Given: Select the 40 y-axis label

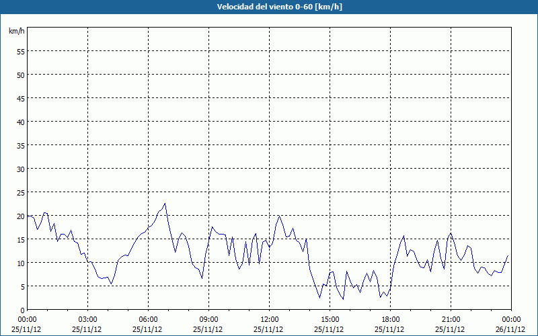Looking at the screenshot, I should (x=21, y=122).
